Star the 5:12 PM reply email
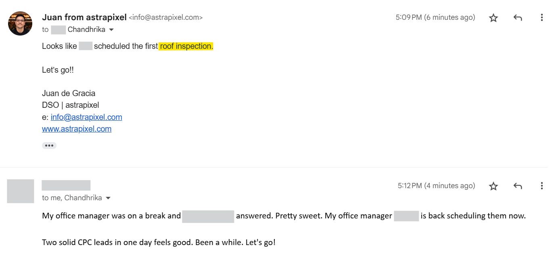 (493, 186)
